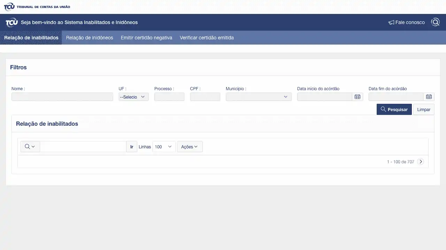Open the search icon in top-right corner
Screen dimensions: 446x250
tap(435, 22)
